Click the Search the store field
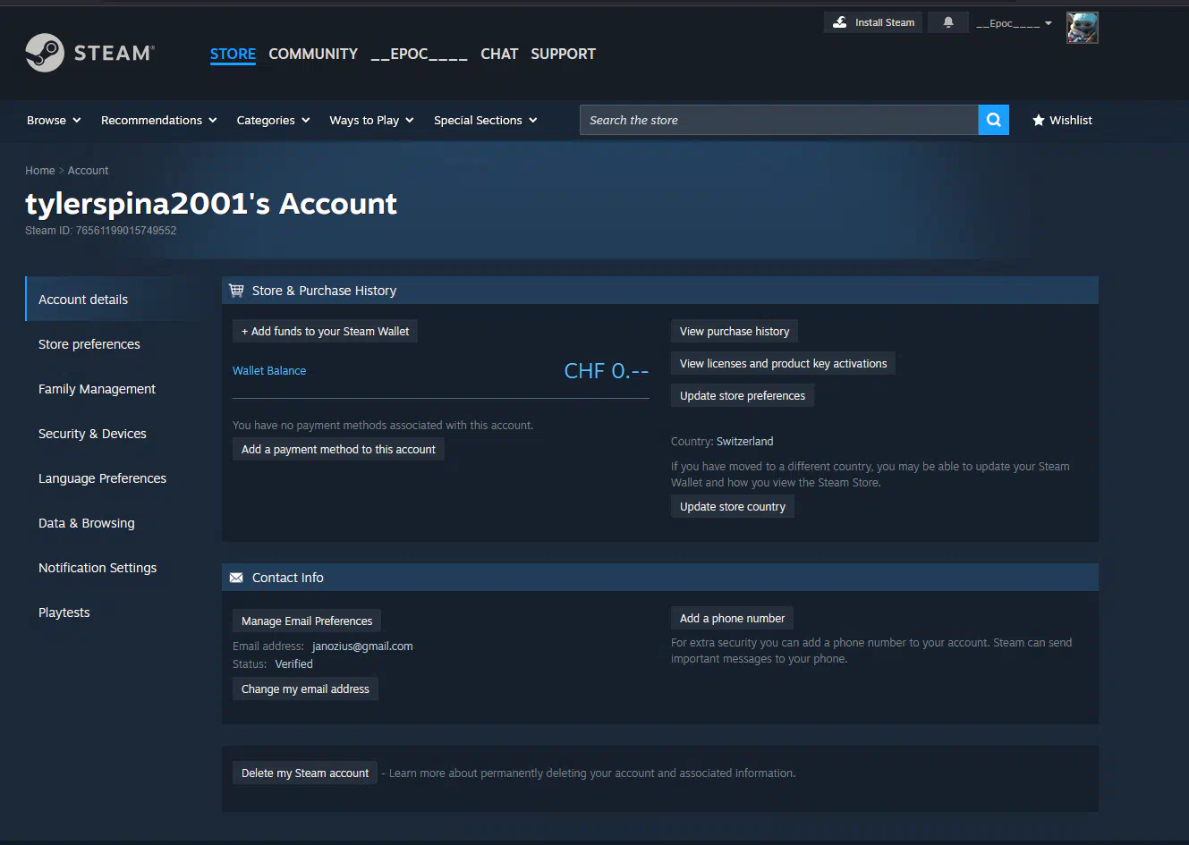Screen dimensions: 1189x845 [778, 120]
